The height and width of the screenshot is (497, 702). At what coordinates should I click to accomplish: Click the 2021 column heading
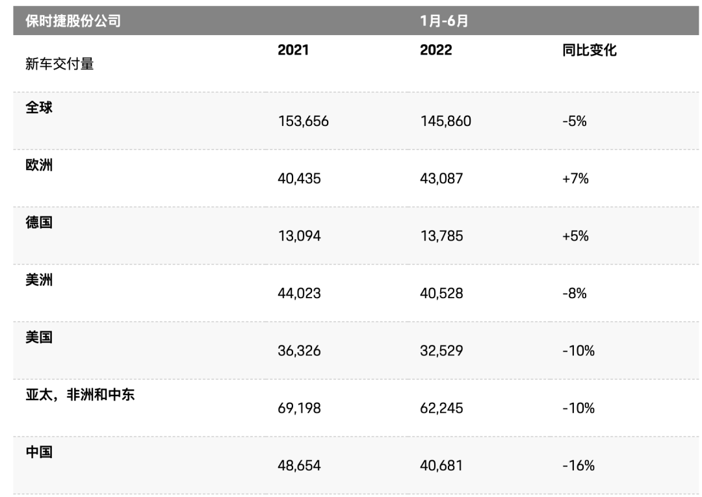tap(293, 51)
